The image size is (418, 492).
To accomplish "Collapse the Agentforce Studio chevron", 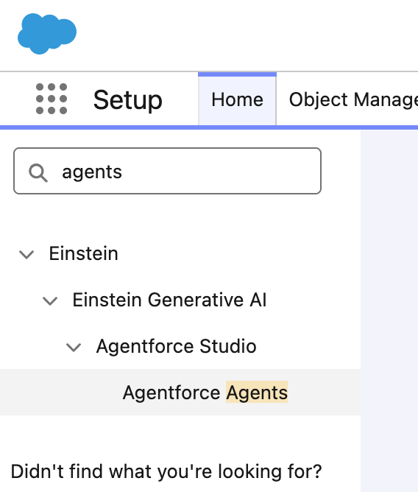I will pos(74,348).
